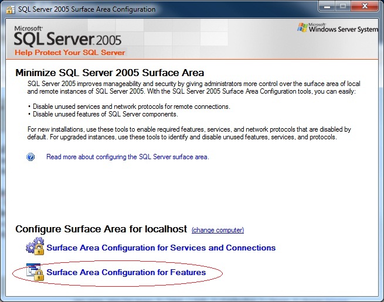
Task: Close the Surface Area Configuration window
Action: point(365,6)
